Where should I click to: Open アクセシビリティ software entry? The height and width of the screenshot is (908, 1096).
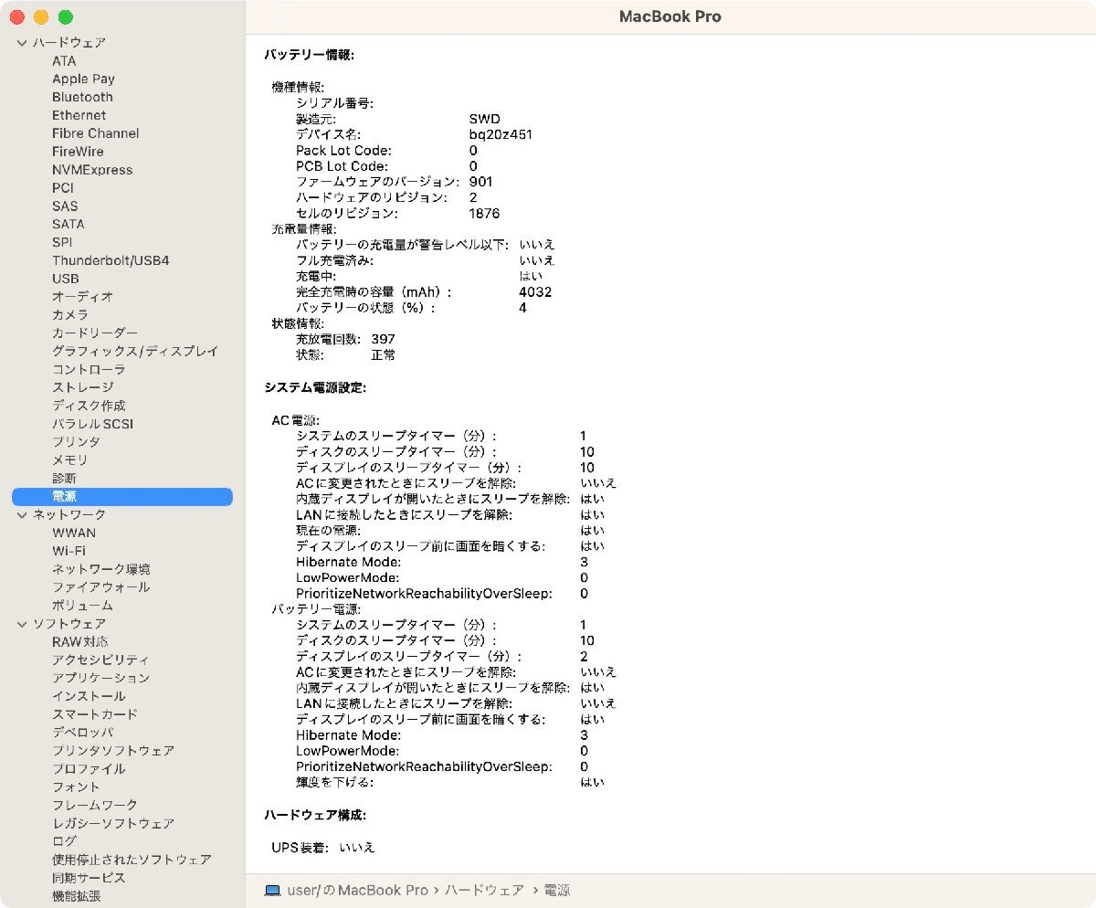100,660
